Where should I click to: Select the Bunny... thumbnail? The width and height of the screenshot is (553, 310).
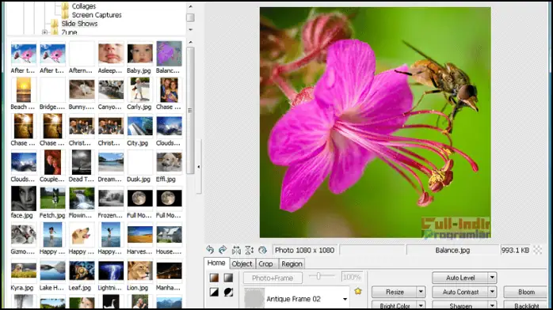82,89
